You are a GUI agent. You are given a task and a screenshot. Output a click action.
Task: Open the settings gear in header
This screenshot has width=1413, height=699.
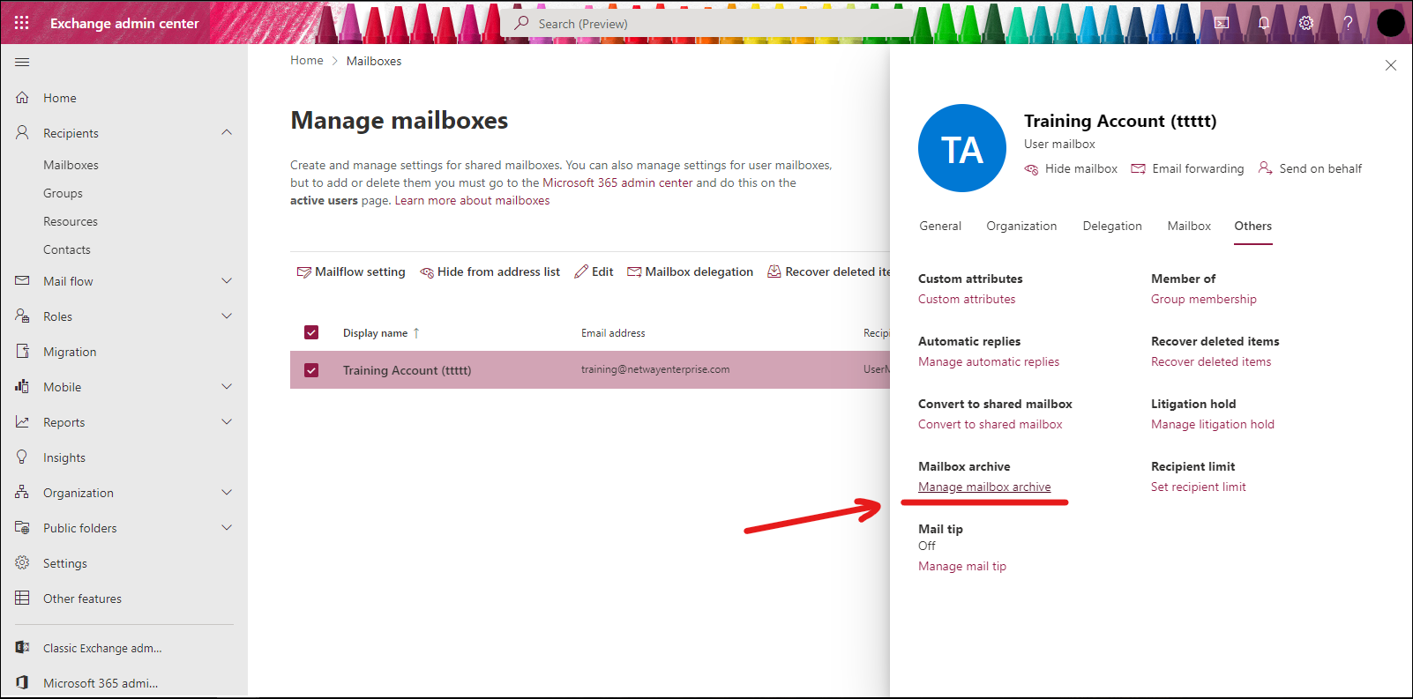click(1306, 23)
